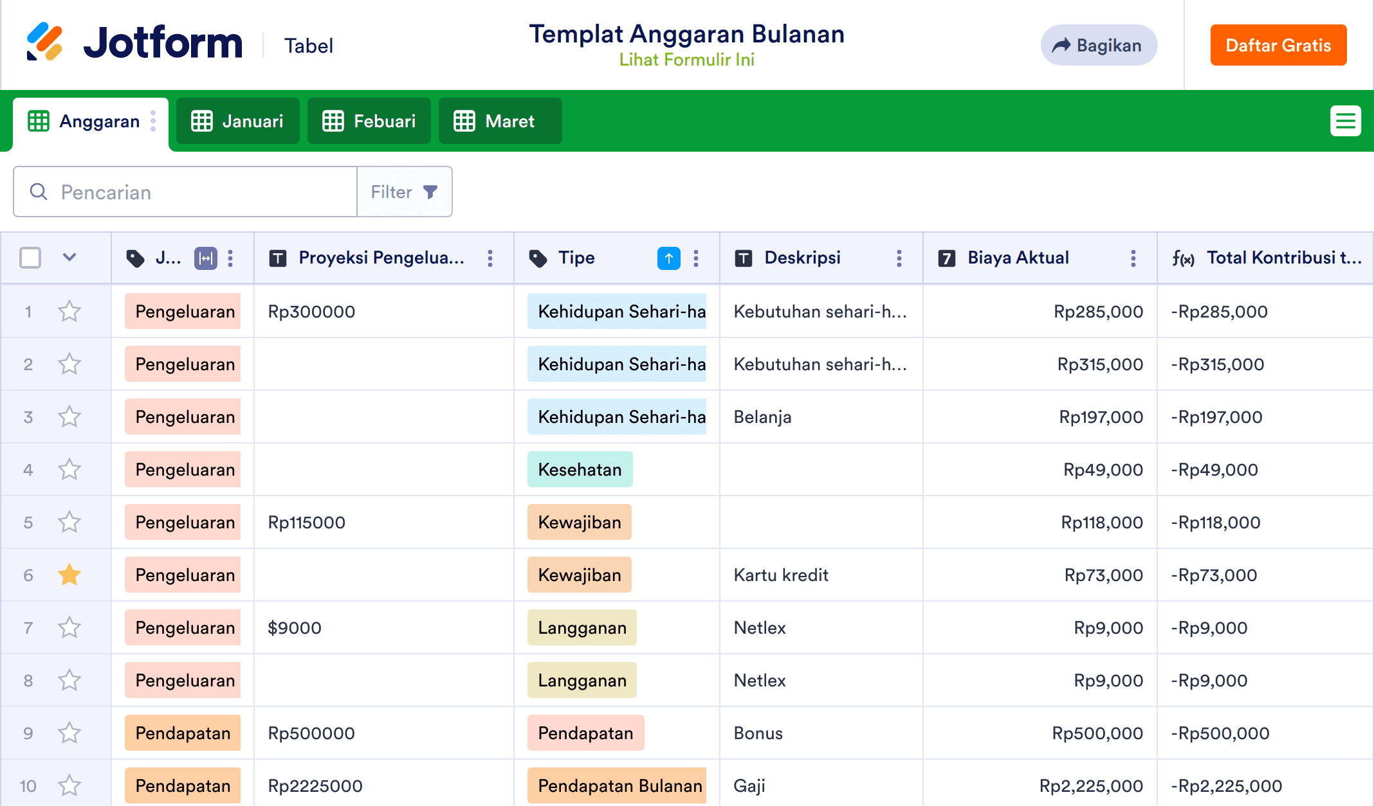Open Lihat Formulir Ini link
Screen dimensions: 1374x806
(x=686, y=60)
